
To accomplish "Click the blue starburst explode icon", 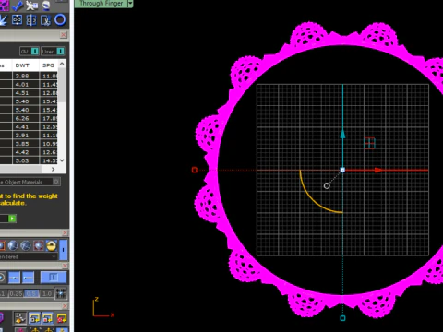I will click(x=4, y=20).
